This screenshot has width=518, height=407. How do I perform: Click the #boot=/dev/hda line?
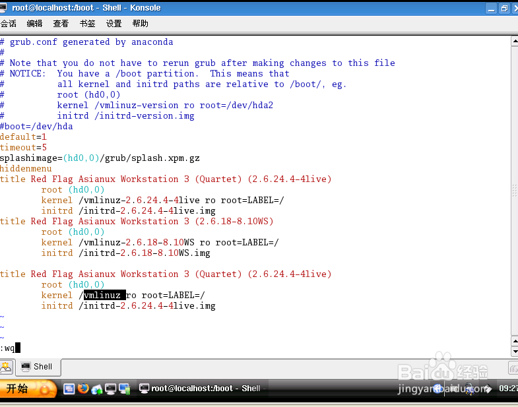click(36, 126)
